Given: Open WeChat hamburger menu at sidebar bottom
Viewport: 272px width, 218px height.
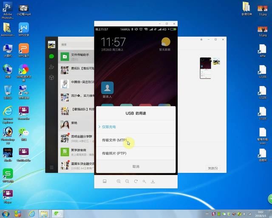Looking at the screenshot, I should (x=51, y=167).
